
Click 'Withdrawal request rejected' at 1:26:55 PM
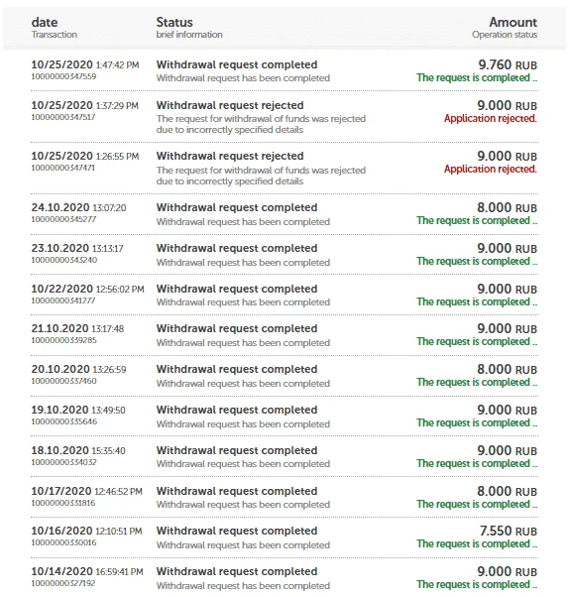pos(230,156)
